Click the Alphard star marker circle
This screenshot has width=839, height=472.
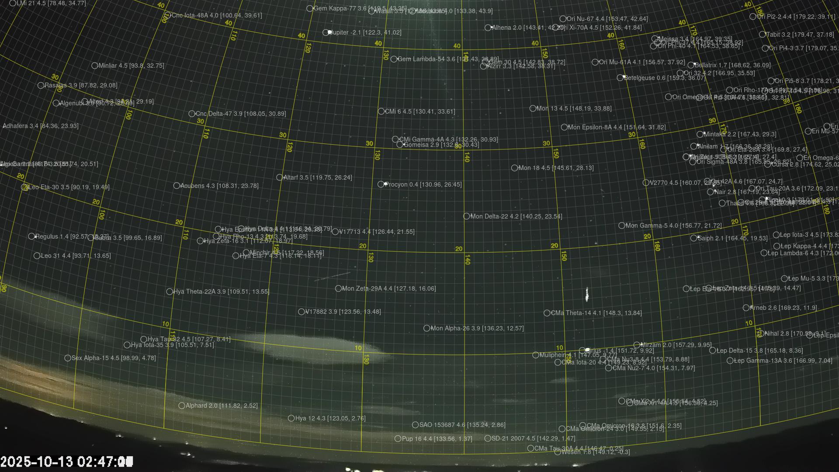coord(182,406)
